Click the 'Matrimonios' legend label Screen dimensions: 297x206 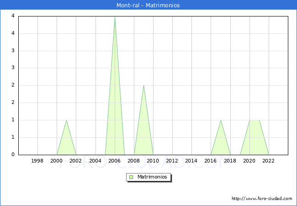(152, 177)
